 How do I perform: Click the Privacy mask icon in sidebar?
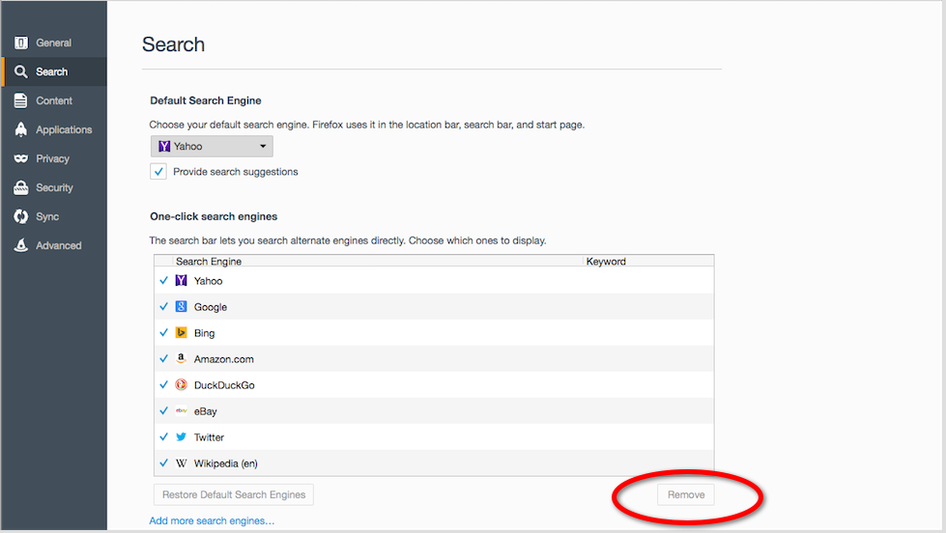coord(21,158)
